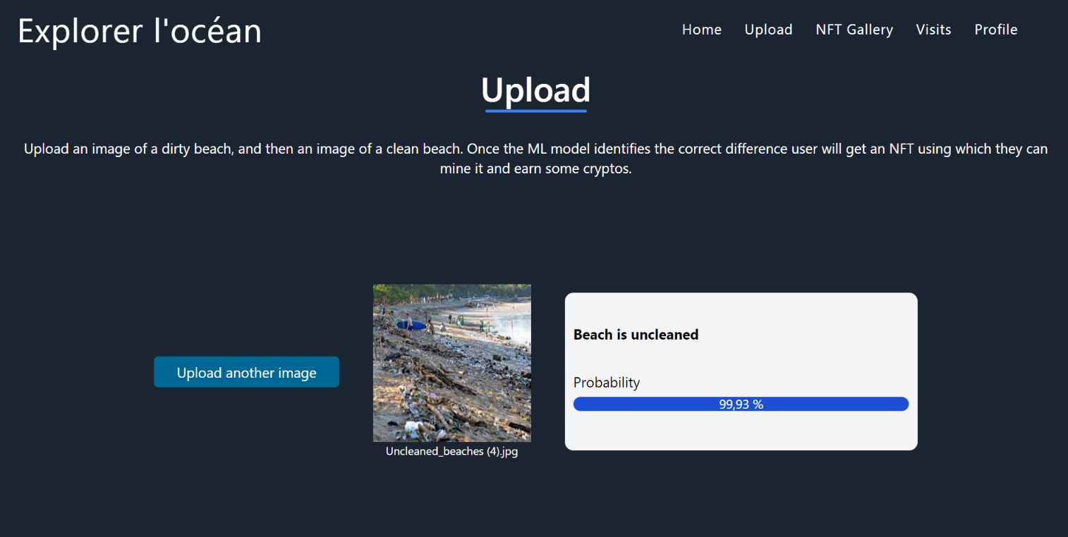Click the upload instructions description paragraph
Screen dimensions: 1068x537
535,159
